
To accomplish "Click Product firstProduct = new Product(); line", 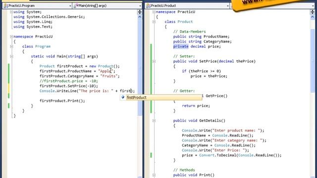I will pyautogui.click(x=79, y=66).
